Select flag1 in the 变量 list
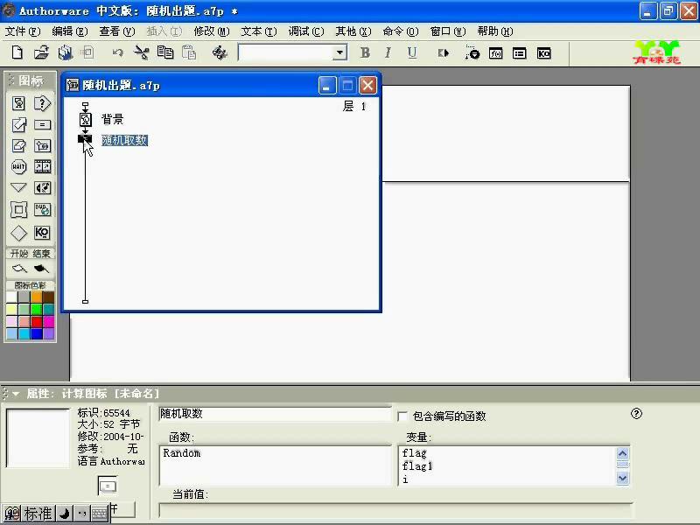 [x=417, y=466]
